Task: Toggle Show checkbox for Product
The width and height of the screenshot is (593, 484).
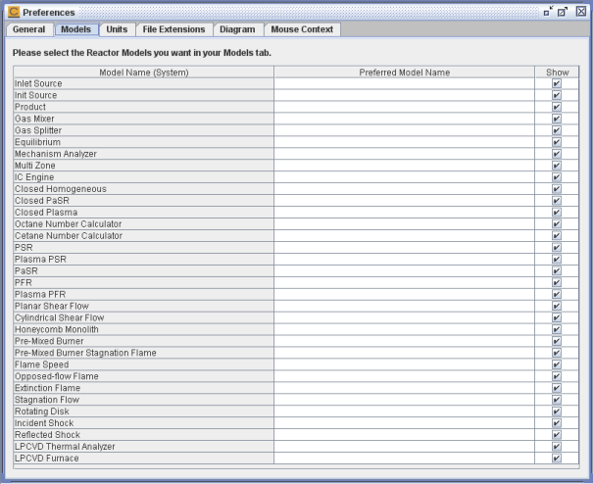Action: (557, 107)
